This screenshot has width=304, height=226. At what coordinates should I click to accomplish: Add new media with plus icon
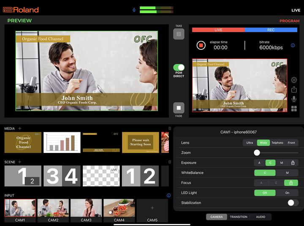[x=20, y=128]
